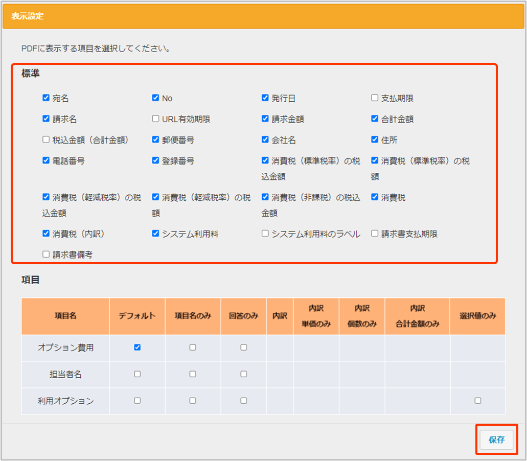Enable システム利用料のラベル checkbox
This screenshot has width=527, height=461.
265,234
